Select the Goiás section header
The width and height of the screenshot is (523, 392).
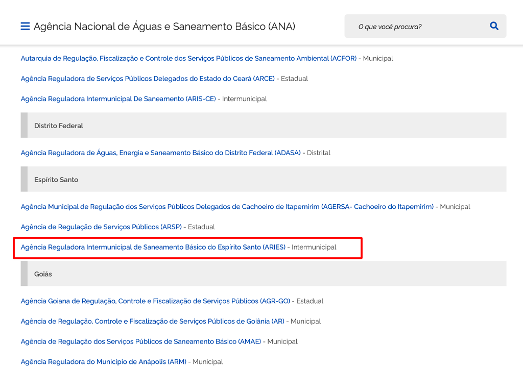(x=43, y=274)
